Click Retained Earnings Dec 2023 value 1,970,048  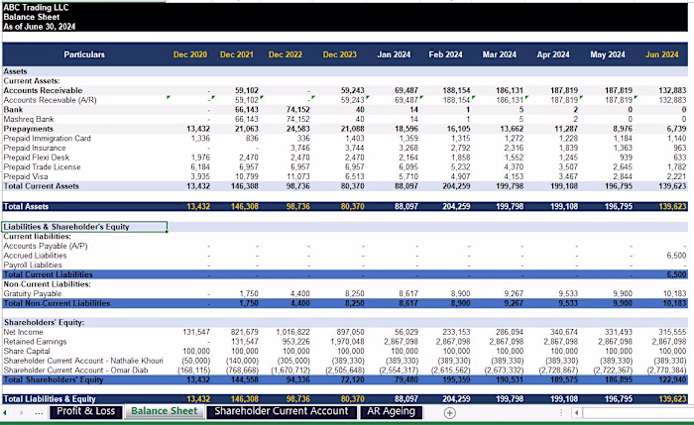(x=347, y=342)
